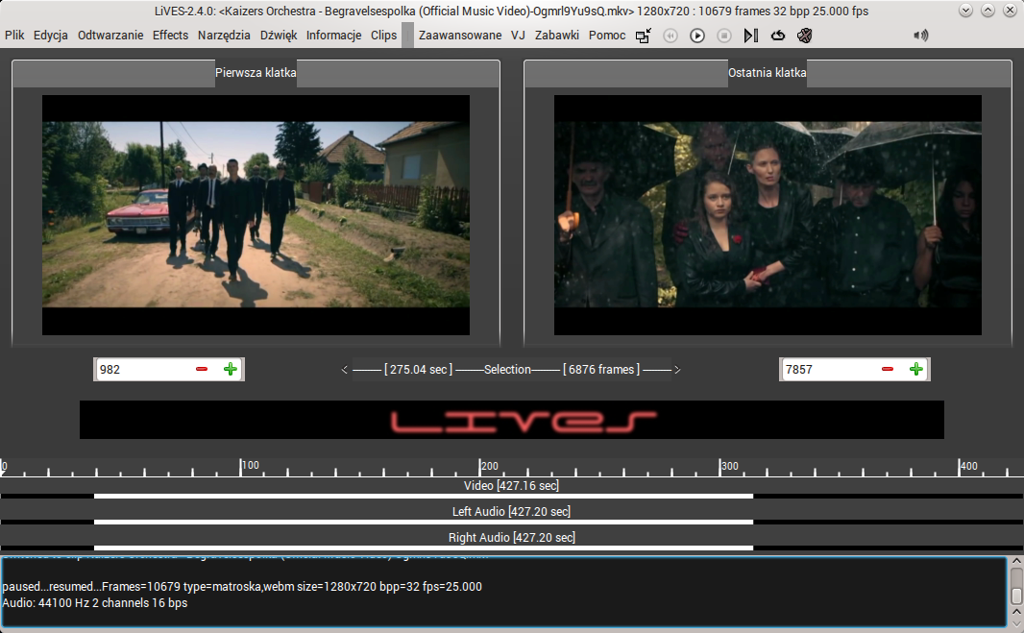Click the left arrow beside Selection label
The width and height of the screenshot is (1024, 633).
coord(345,370)
